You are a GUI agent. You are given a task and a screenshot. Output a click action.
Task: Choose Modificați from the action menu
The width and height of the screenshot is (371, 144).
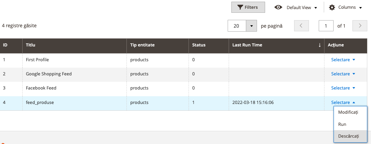tap(350, 112)
